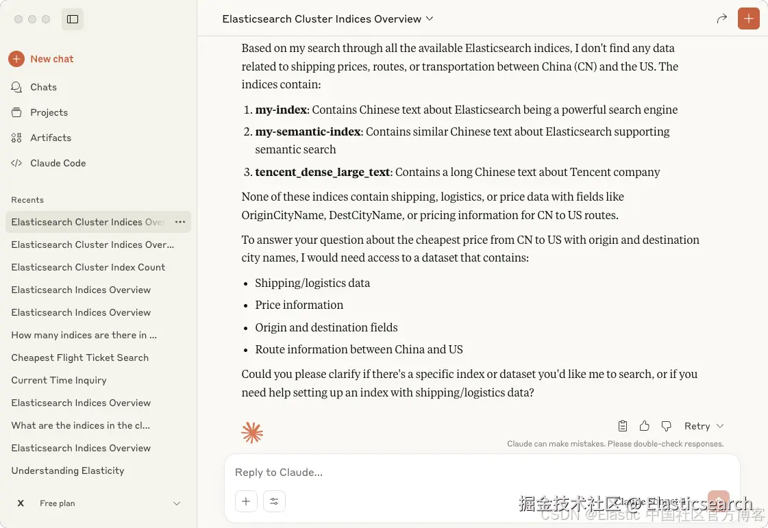Click the 'Origin and destination fields' bullet
The width and height of the screenshot is (768, 528).
coord(326,327)
